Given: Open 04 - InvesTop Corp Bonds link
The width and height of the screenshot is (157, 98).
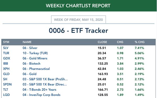Looking at the screenshot, I should tap(41, 95).
